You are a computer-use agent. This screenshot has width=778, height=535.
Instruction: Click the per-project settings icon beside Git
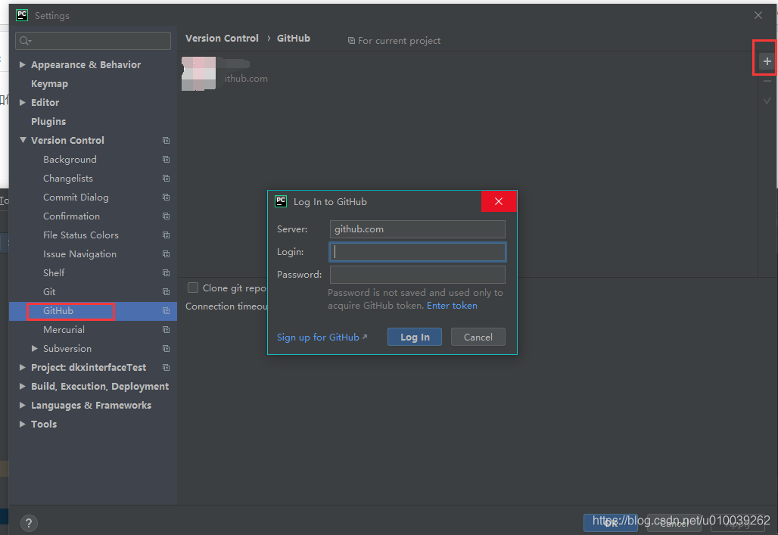point(165,291)
